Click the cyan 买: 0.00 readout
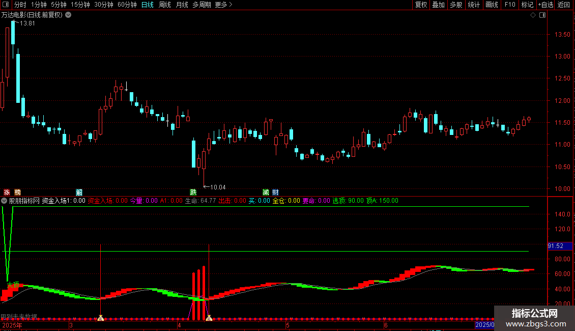 tap(260, 201)
